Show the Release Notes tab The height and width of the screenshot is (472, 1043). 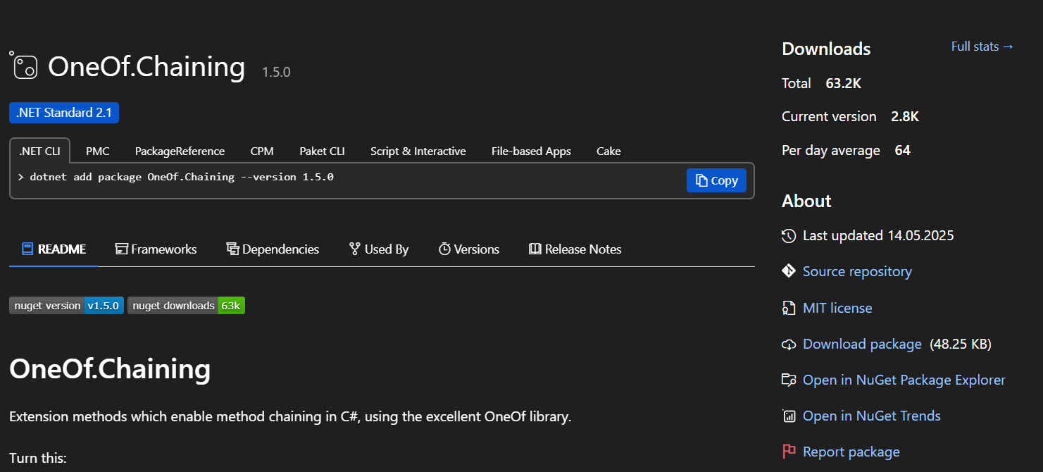[x=575, y=249]
